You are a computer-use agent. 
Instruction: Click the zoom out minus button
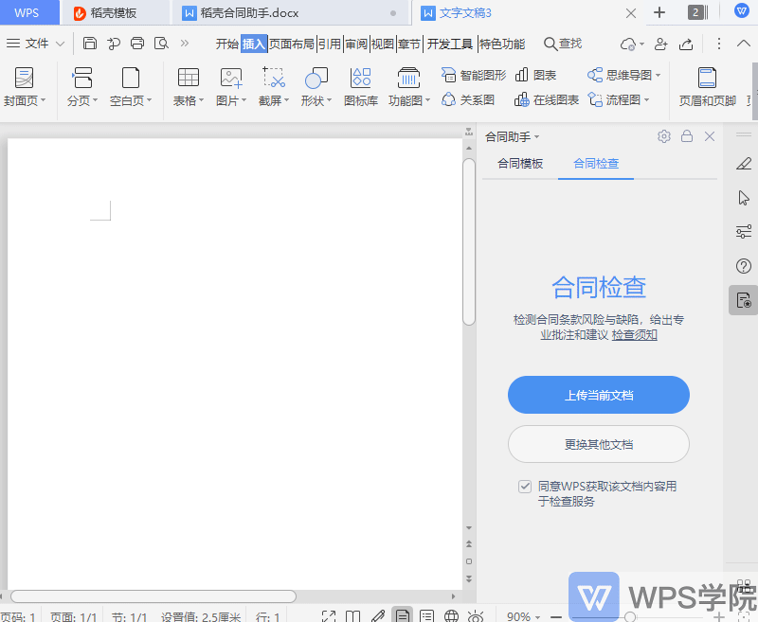point(556,616)
